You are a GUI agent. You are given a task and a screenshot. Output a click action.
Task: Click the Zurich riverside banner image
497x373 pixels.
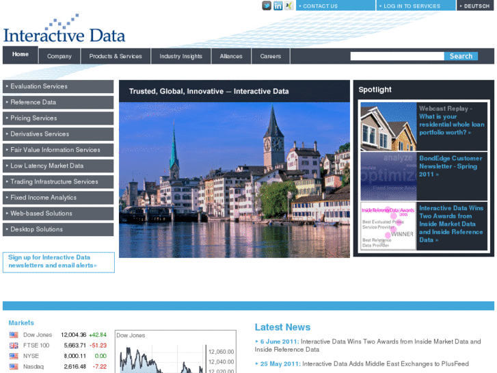click(234, 180)
